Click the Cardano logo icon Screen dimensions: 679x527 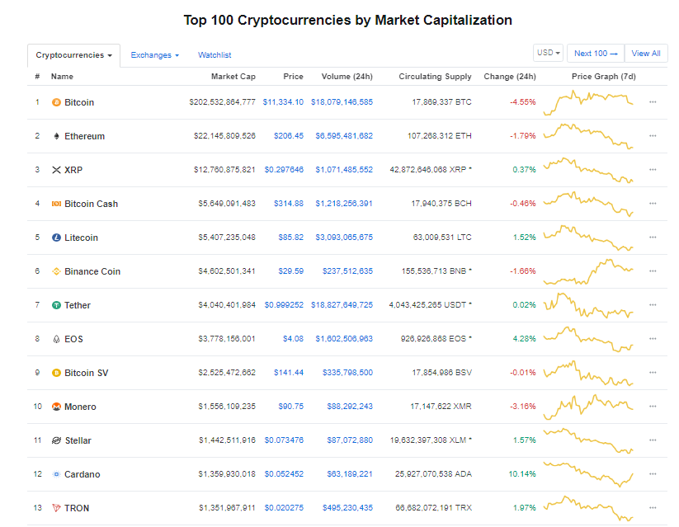pyautogui.click(x=56, y=473)
